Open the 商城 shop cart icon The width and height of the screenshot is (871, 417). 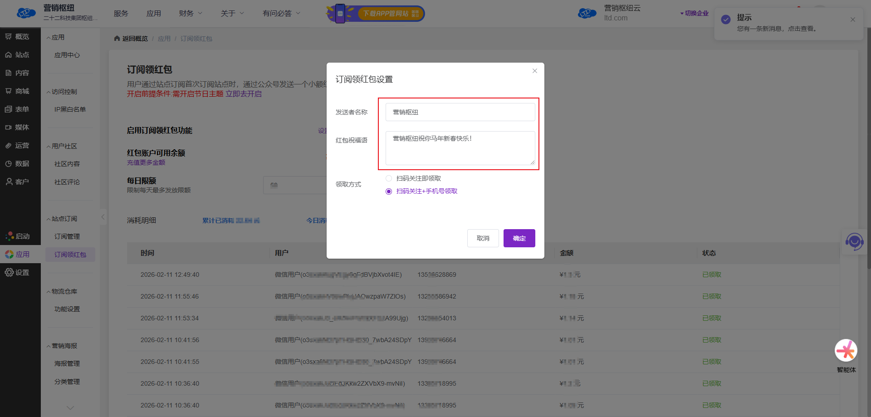coord(9,91)
